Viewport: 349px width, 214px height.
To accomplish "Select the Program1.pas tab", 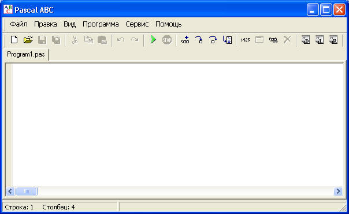I will click(26, 54).
